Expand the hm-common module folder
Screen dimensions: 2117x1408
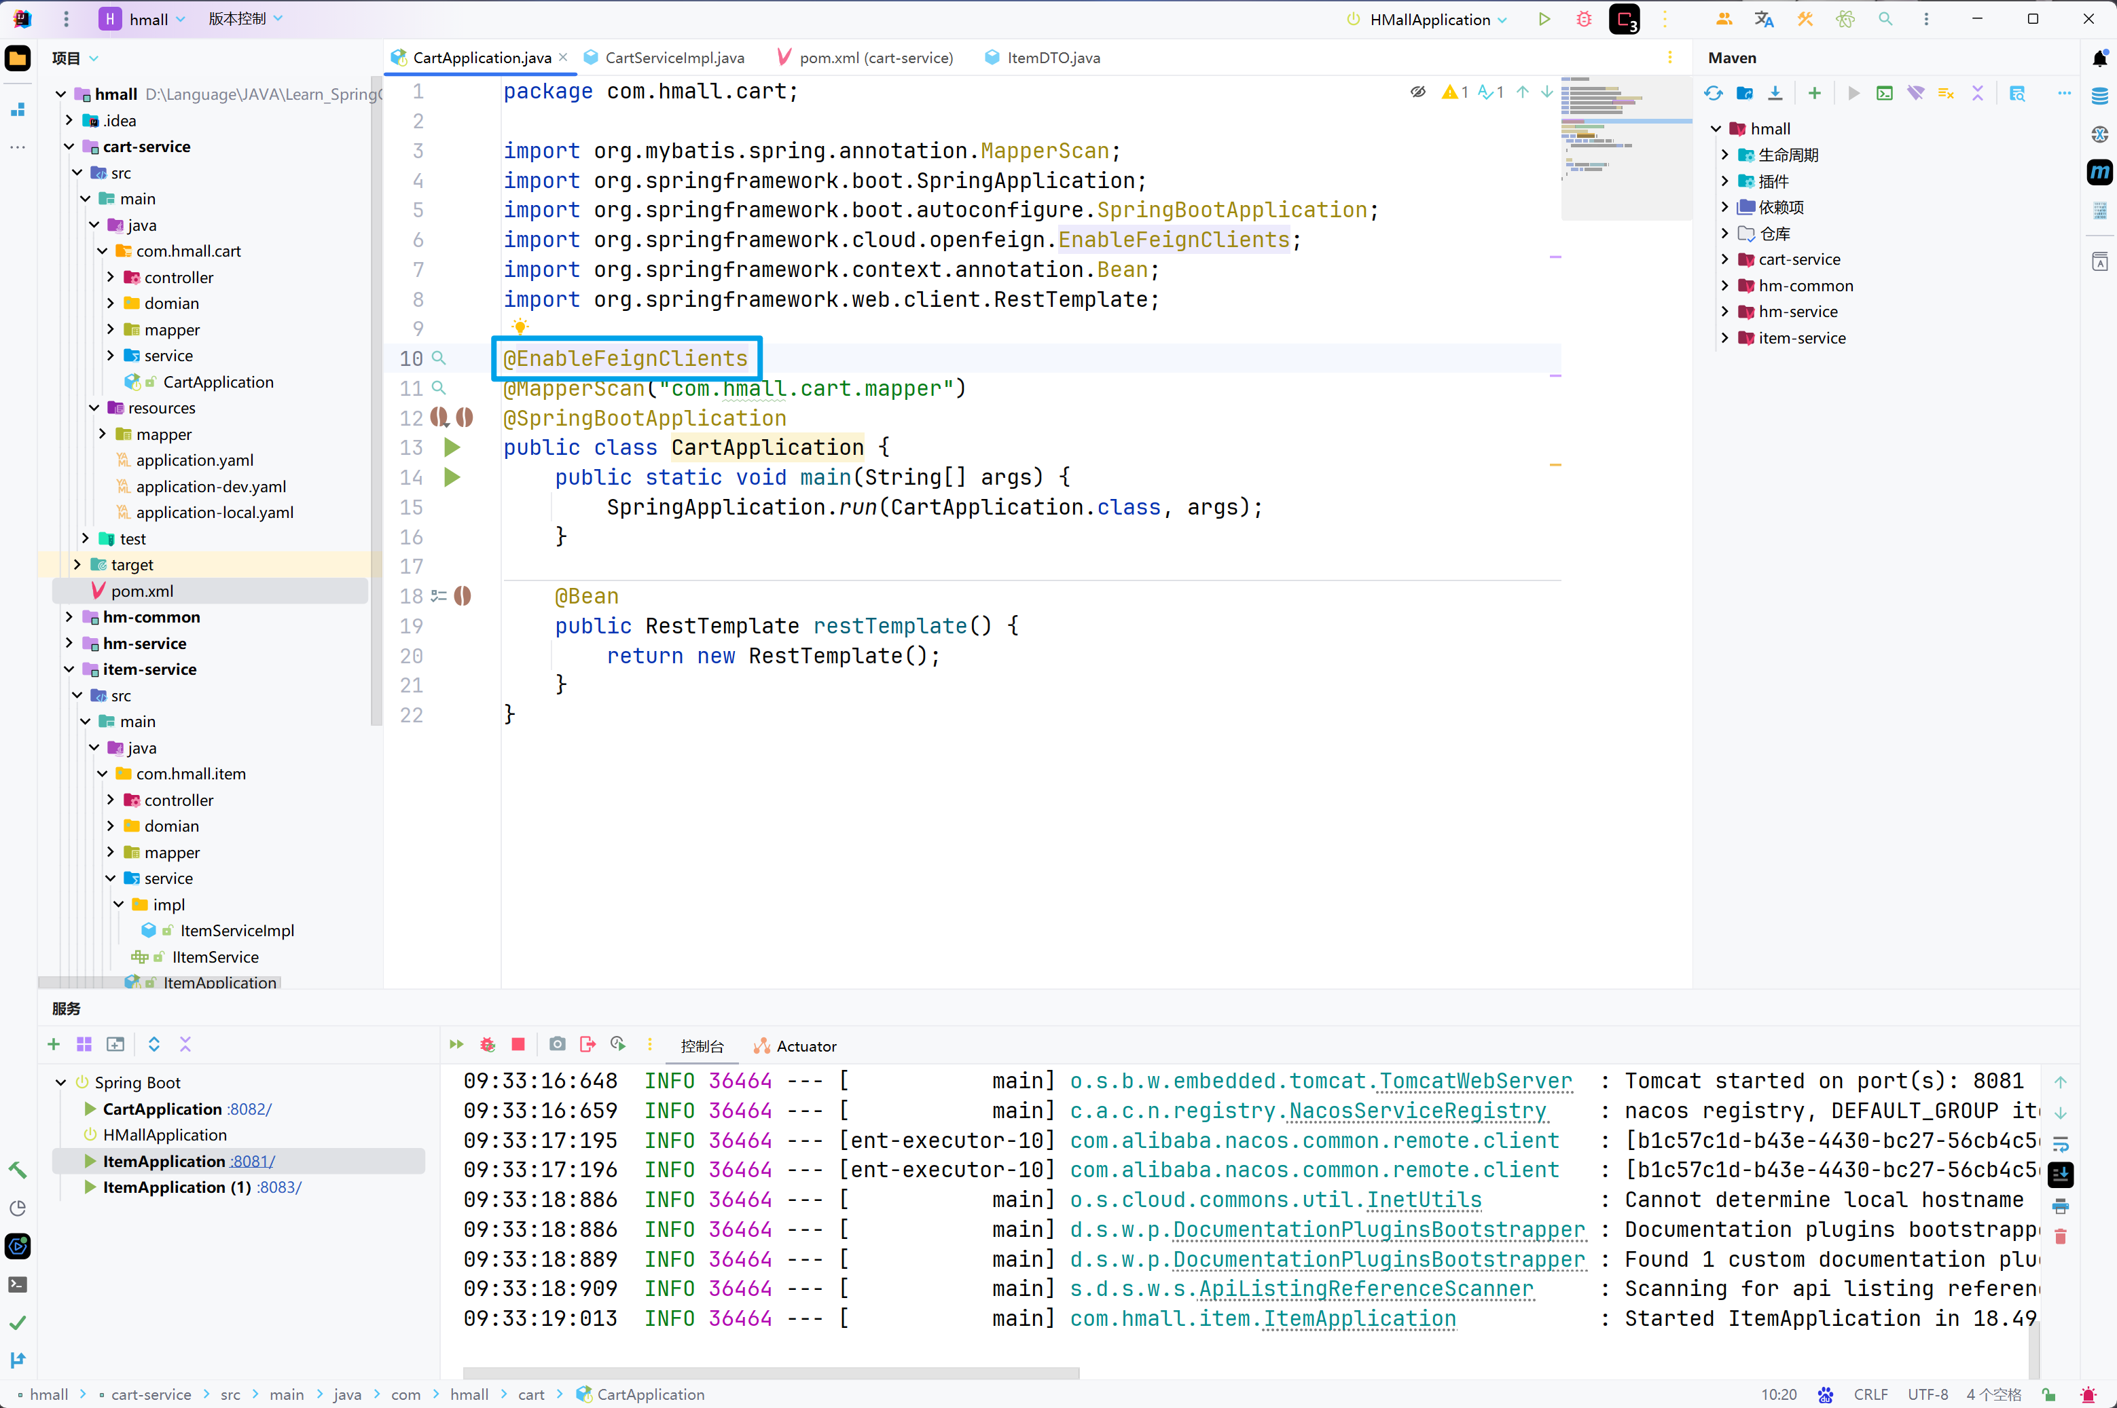[x=69, y=617]
